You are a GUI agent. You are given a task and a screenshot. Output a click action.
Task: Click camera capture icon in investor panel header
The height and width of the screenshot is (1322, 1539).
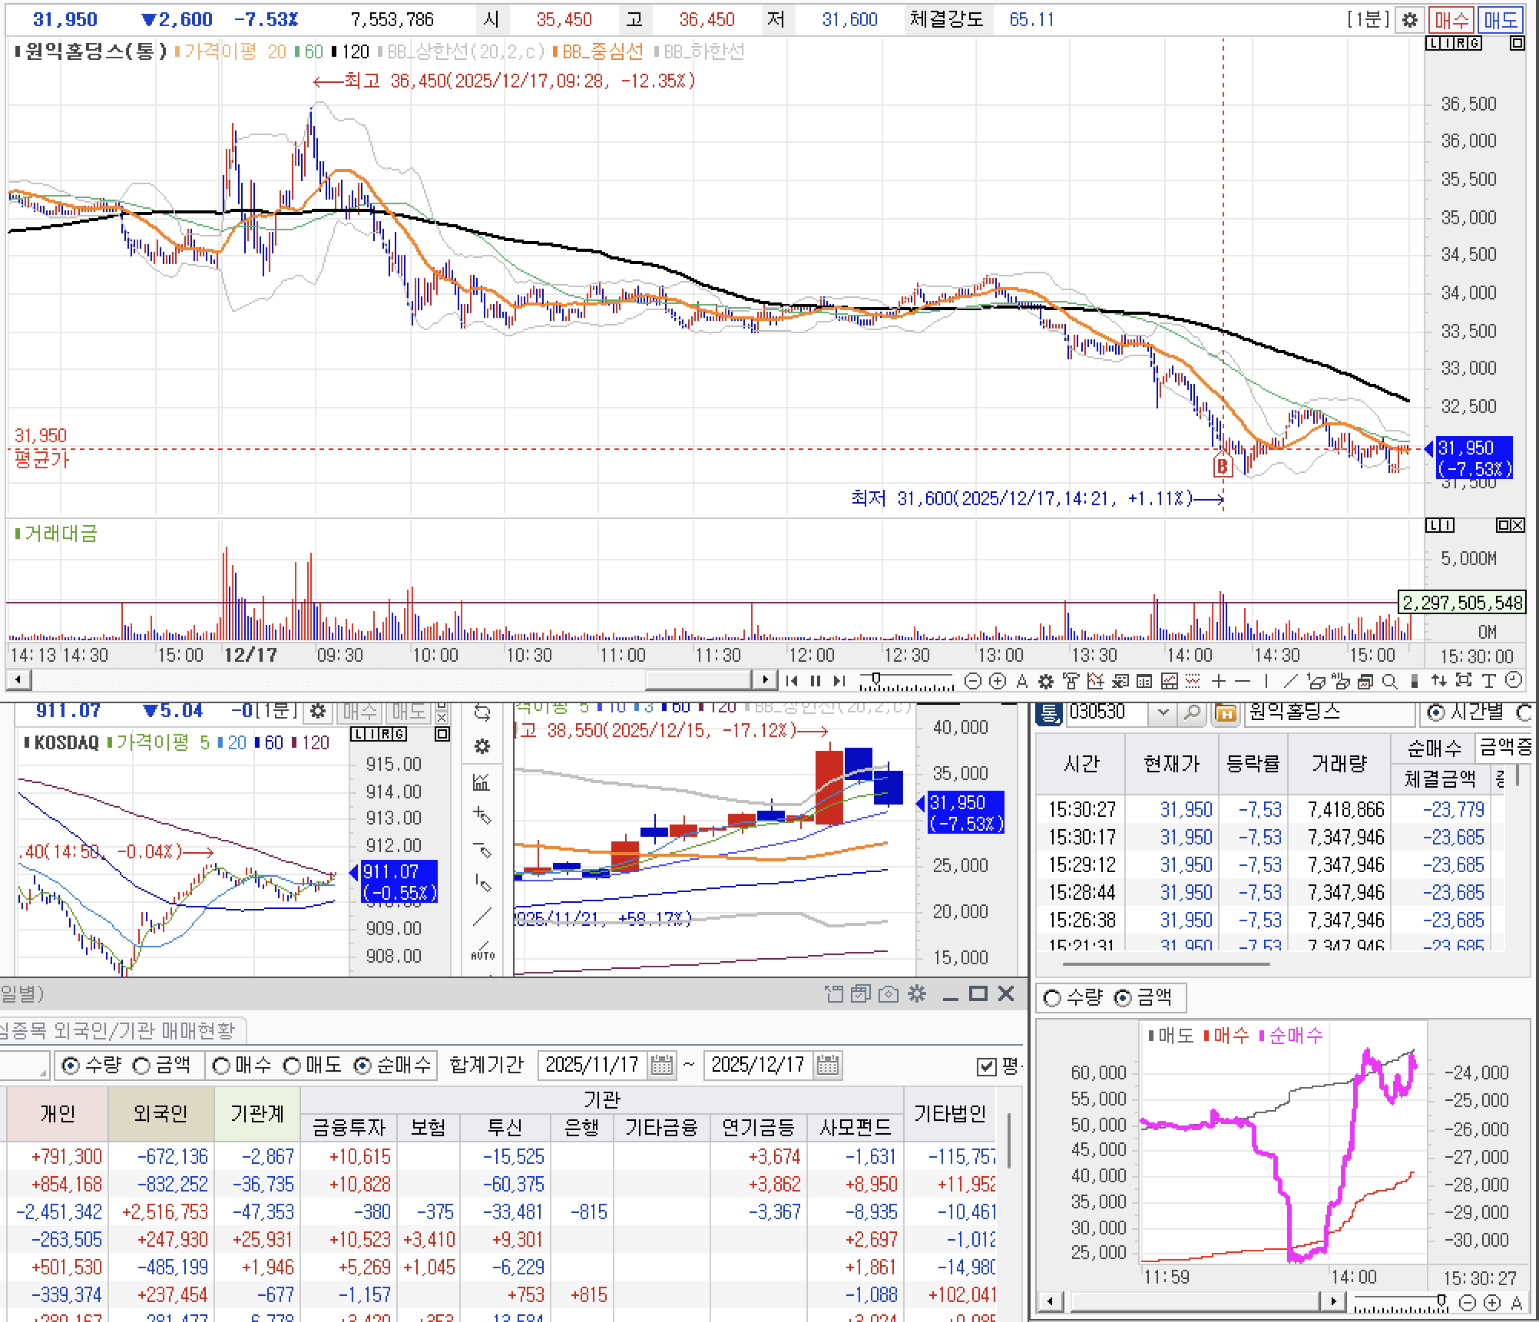coord(888,994)
